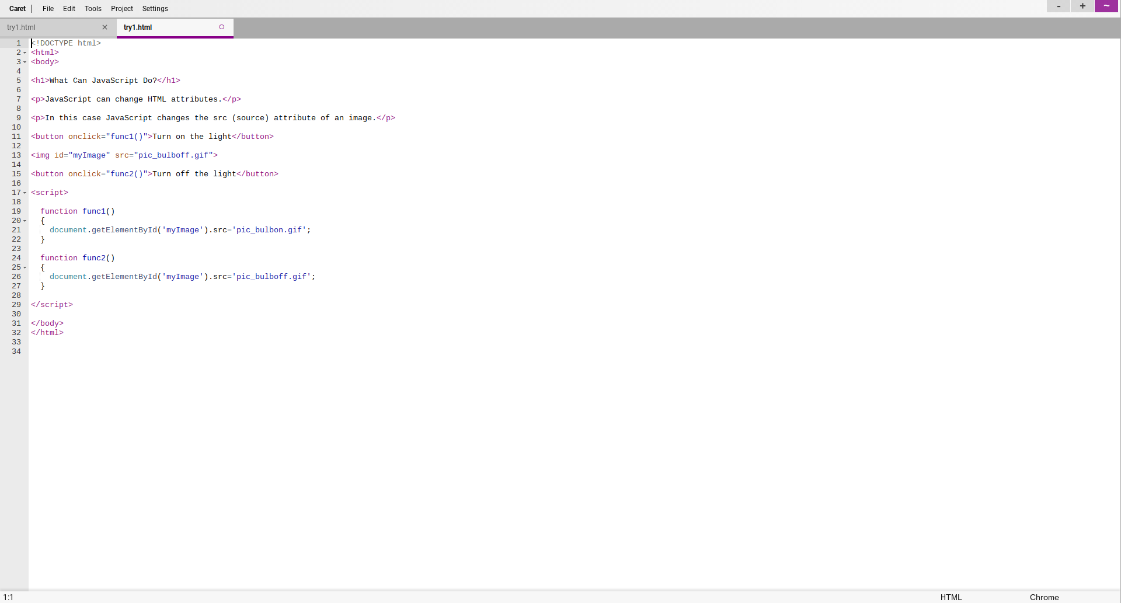
Task: Click the Chrome theme selector in status bar
Action: [1044, 597]
